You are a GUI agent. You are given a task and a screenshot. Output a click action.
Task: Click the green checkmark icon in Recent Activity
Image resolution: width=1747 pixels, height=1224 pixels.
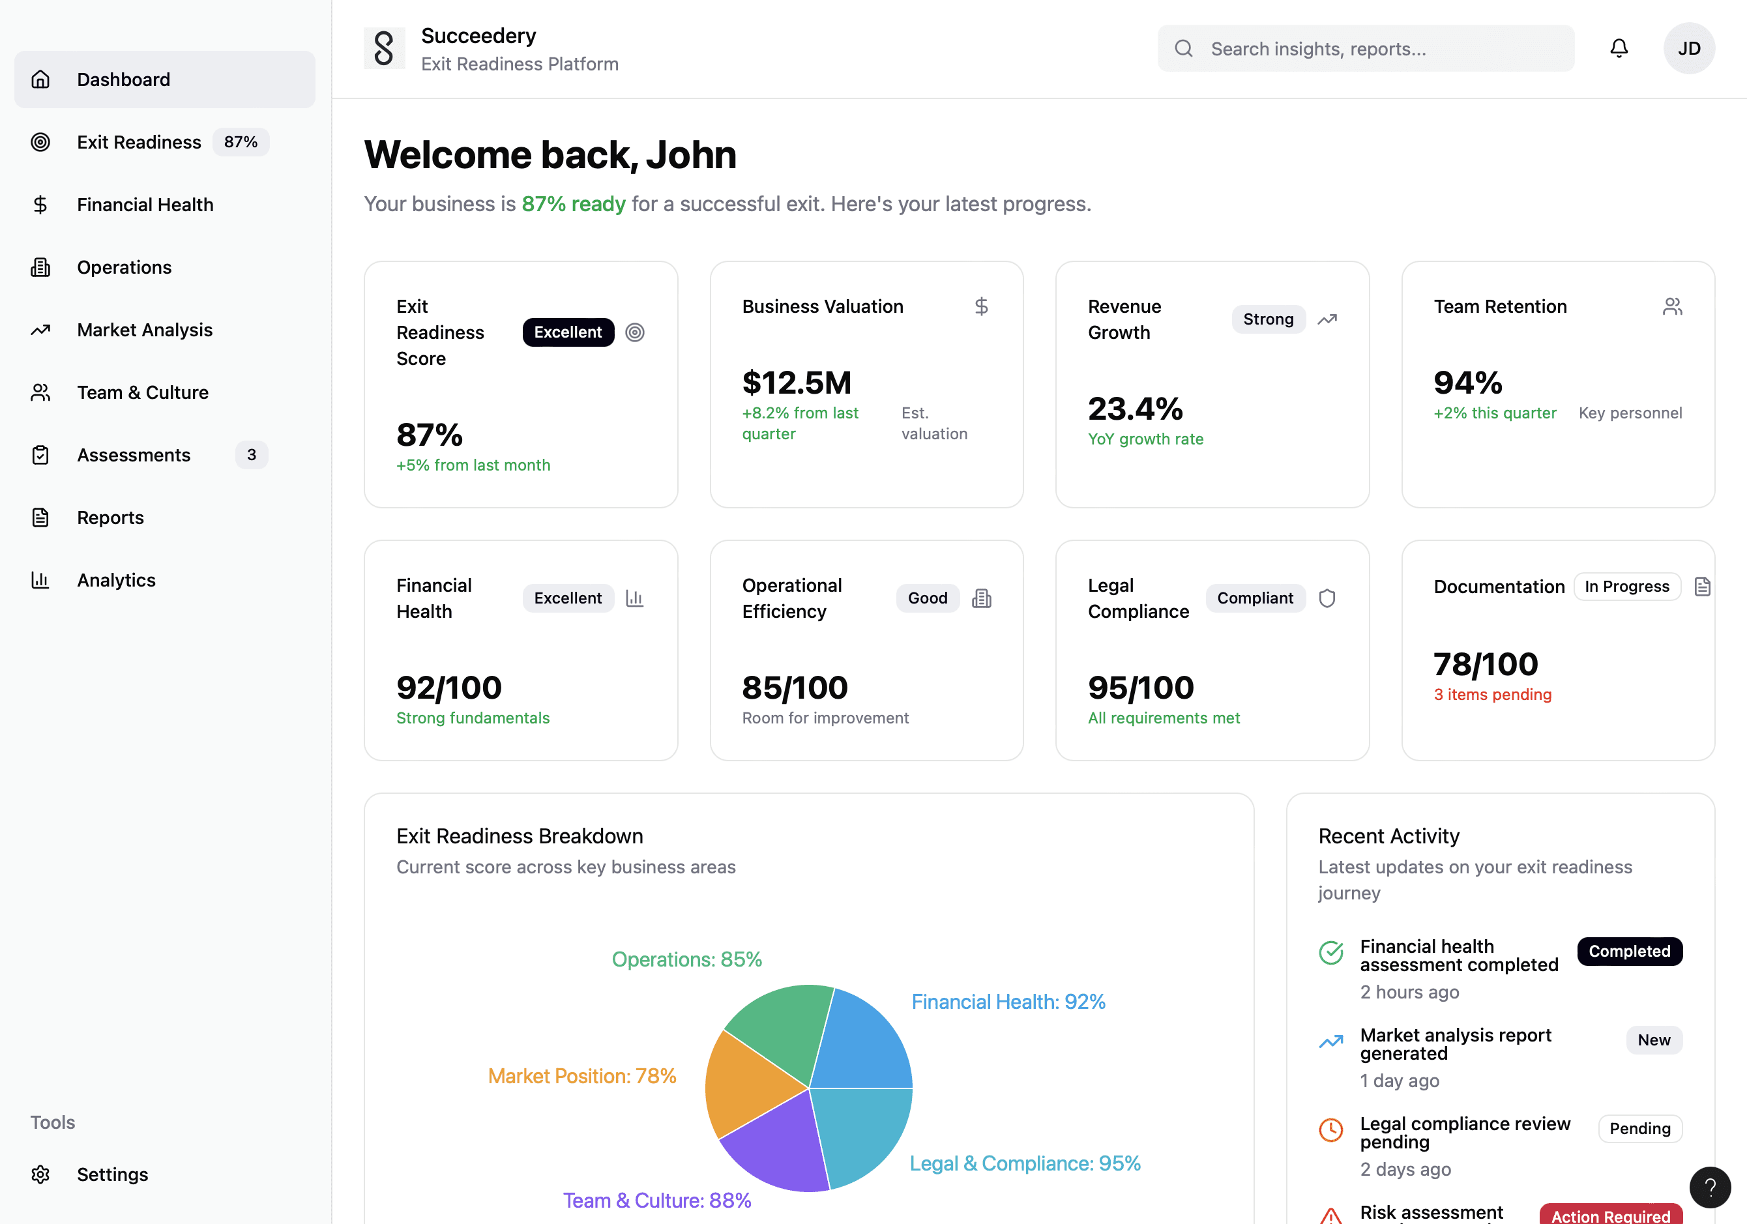click(x=1331, y=952)
